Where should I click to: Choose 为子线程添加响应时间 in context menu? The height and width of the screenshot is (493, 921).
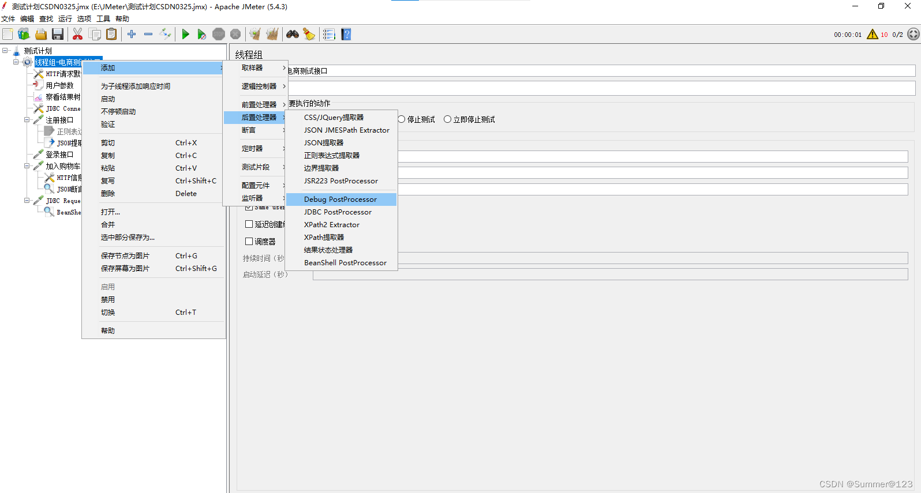153,86
